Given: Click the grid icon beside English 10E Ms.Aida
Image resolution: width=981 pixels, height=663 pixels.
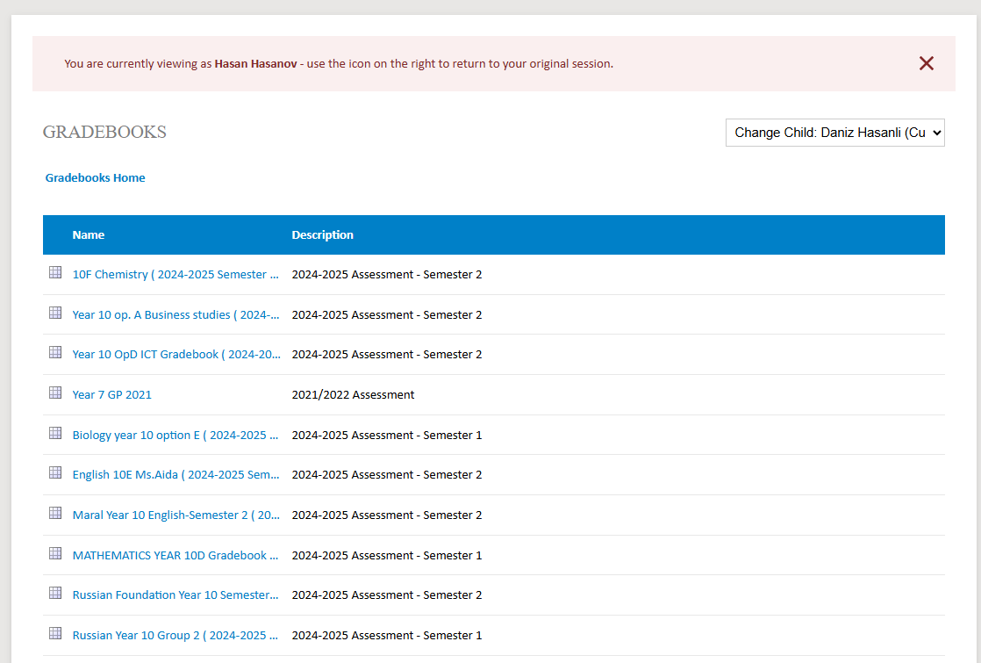Looking at the screenshot, I should 55,473.
